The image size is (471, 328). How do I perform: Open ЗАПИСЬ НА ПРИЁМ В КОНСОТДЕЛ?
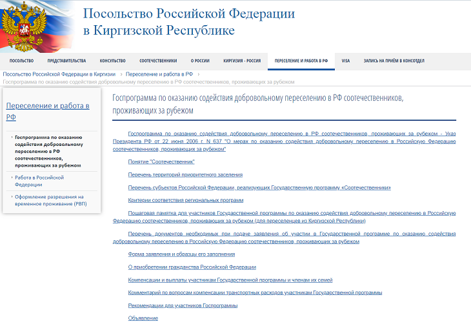coord(394,61)
